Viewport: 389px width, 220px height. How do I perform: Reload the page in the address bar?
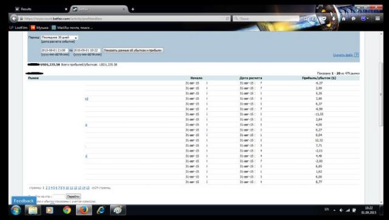[x=227, y=19]
